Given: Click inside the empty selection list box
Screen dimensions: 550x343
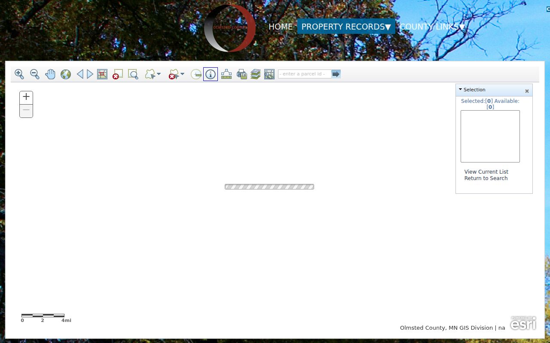Looking at the screenshot, I should [x=490, y=136].
